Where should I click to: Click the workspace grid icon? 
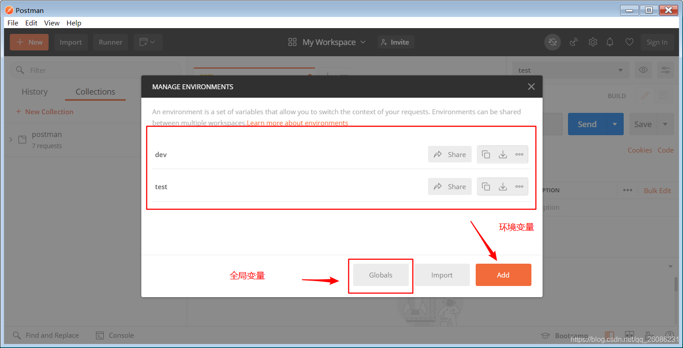click(292, 42)
